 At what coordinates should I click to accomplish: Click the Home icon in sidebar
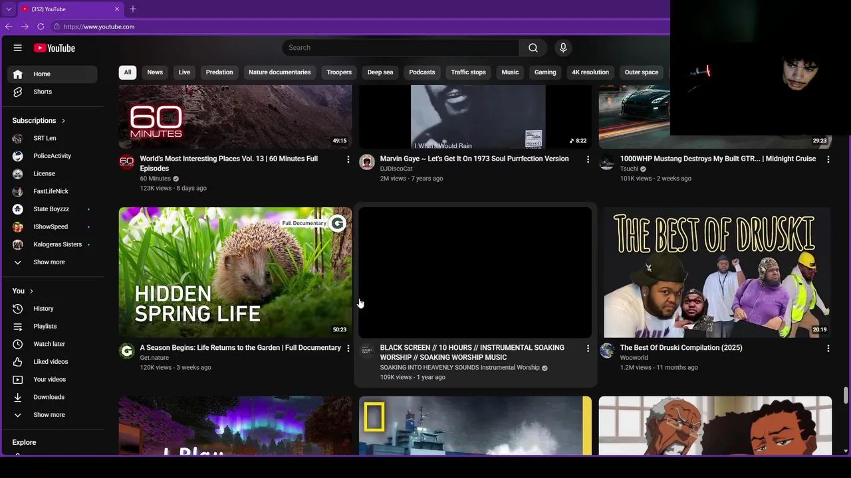tap(18, 74)
